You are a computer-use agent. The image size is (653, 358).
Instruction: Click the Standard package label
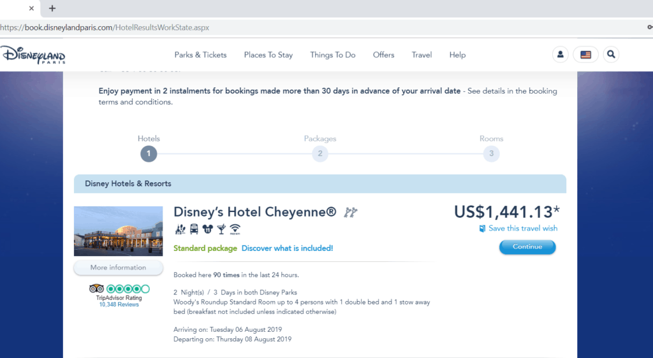coord(205,248)
